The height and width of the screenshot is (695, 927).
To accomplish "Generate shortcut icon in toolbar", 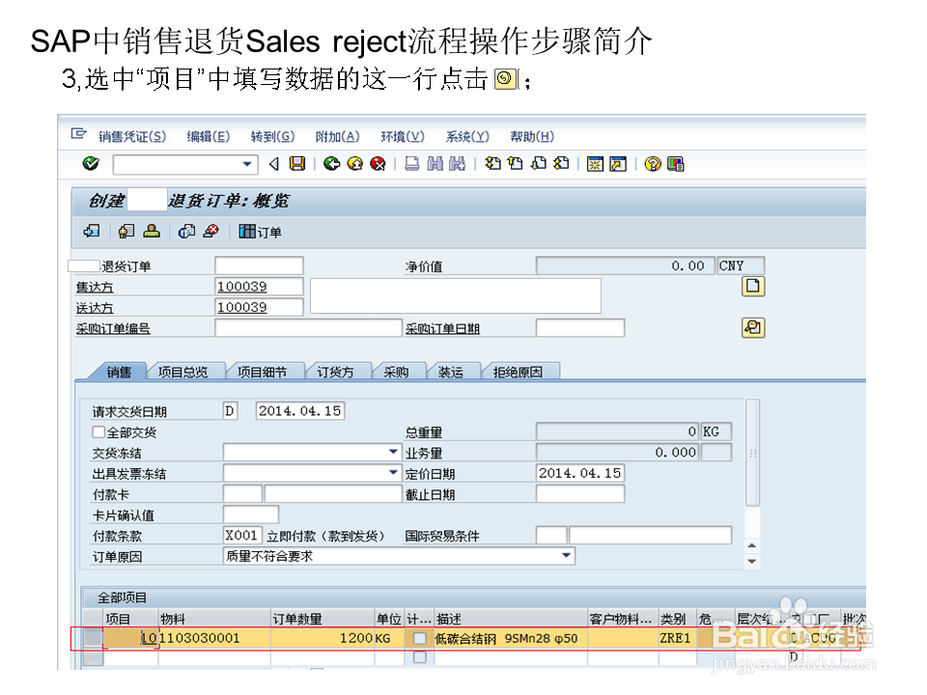I will [618, 164].
